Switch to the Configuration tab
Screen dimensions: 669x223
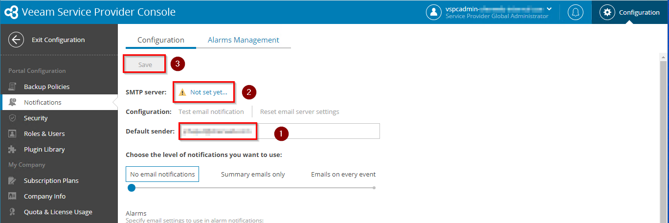(161, 40)
